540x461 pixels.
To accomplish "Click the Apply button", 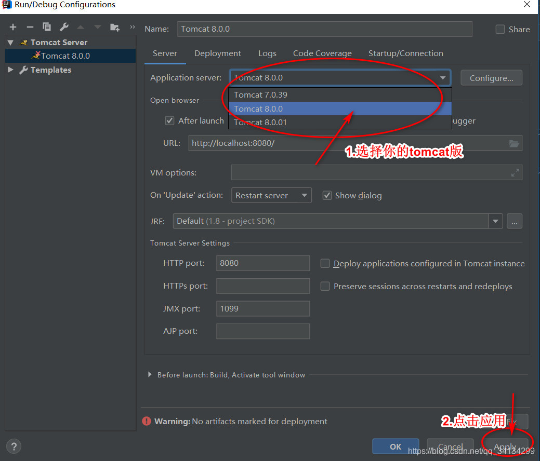I will (505, 446).
